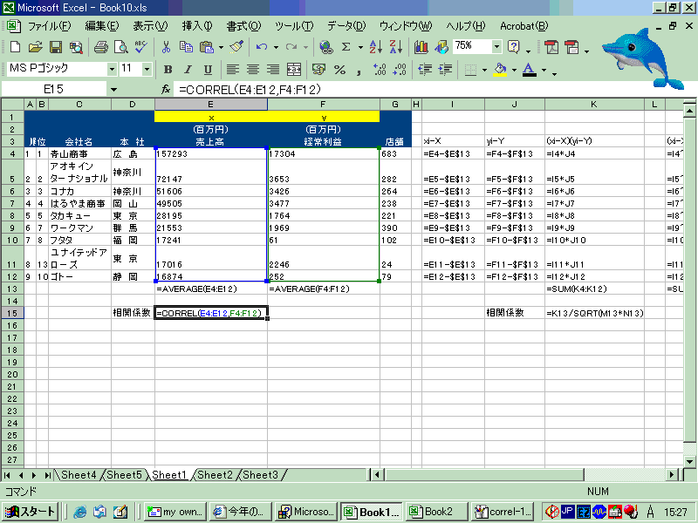Toggle italic formatting
698x523 pixels.
[x=187, y=70]
